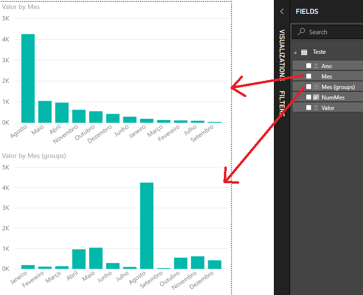Toggle the Valor field checkbox
363x295 pixels.
click(309, 108)
